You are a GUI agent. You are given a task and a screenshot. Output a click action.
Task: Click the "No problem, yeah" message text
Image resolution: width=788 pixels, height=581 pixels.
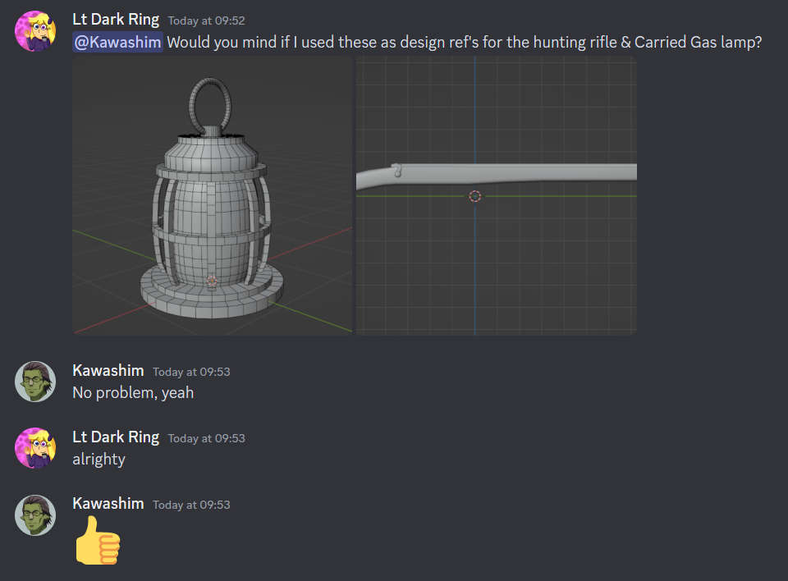click(x=133, y=392)
